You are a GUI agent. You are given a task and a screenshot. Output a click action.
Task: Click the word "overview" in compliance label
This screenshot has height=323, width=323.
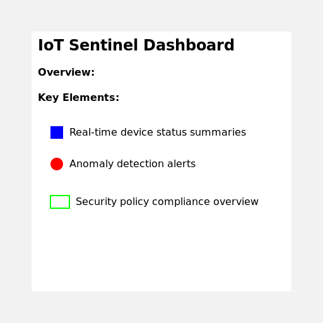tap(236, 202)
